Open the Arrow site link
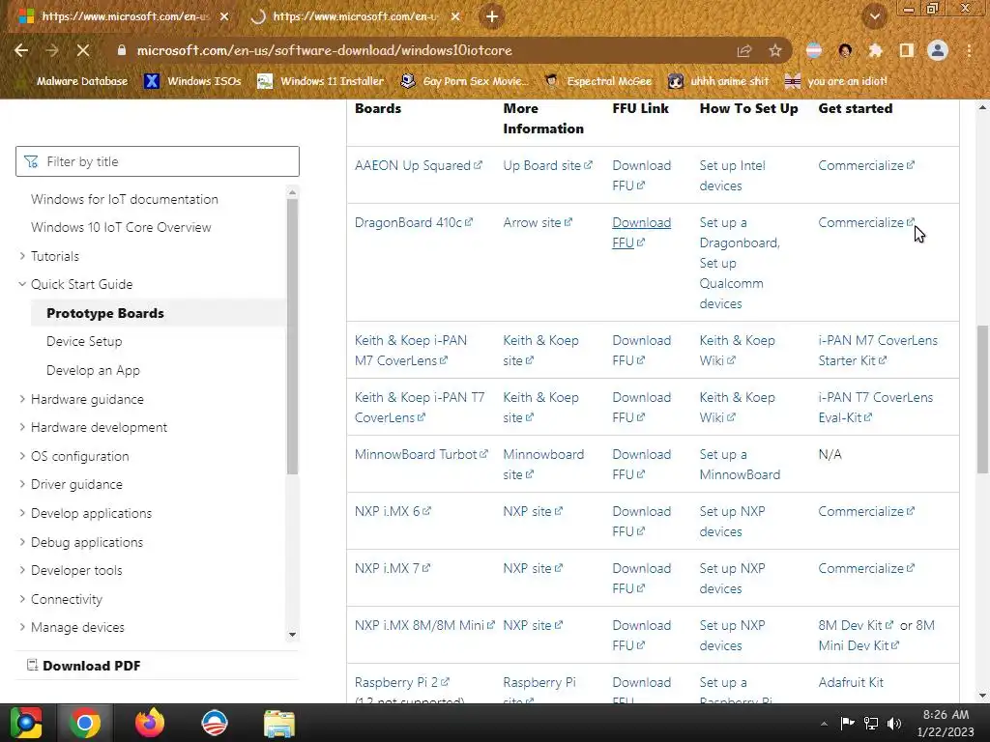Image resolution: width=990 pixels, height=742 pixels. [537, 223]
